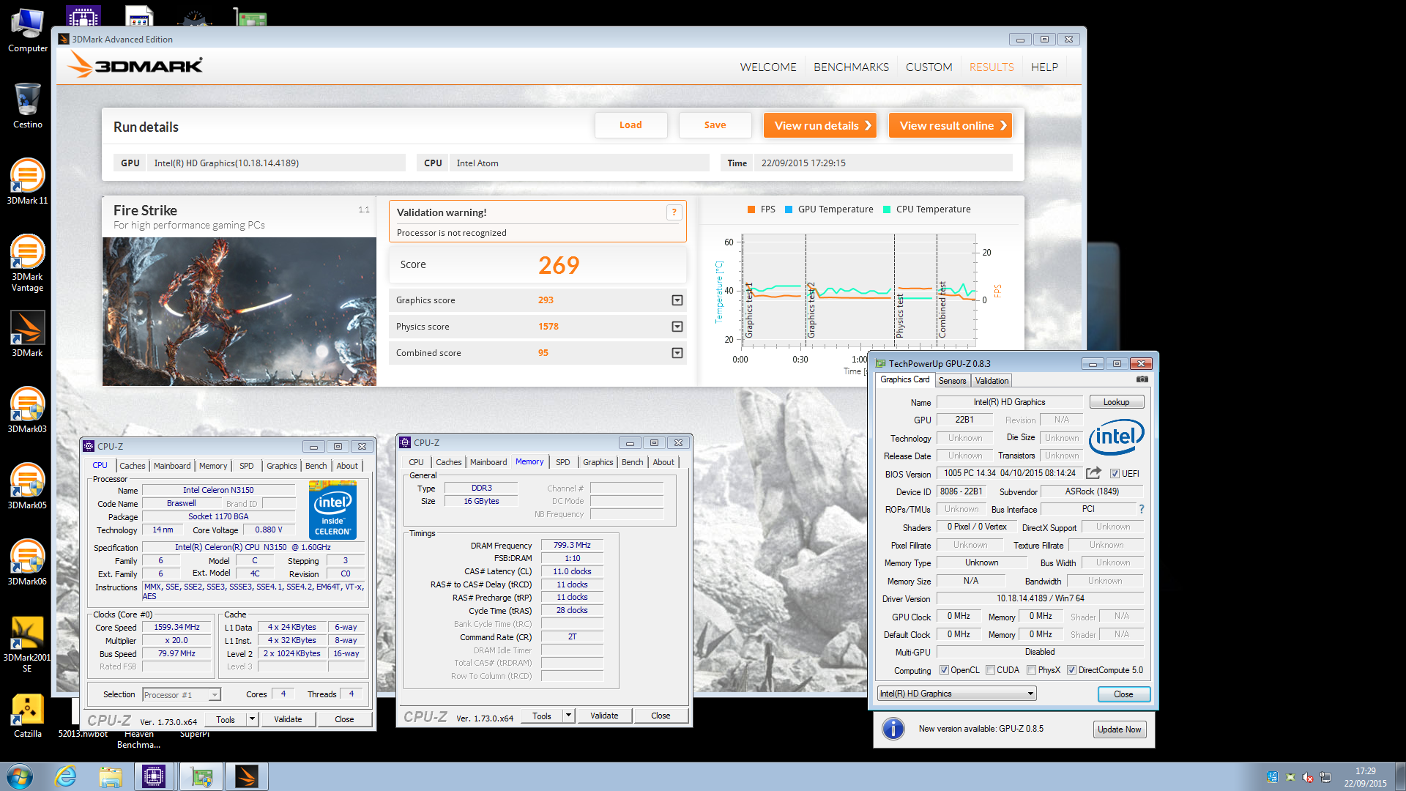Click the Intel logo in GPU-Z
This screenshot has height=791, width=1406.
click(x=1116, y=437)
